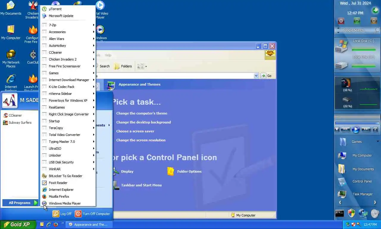381x229 pixels.
Task: Open the Typing Master 7.0 folder
Action: click(68, 142)
